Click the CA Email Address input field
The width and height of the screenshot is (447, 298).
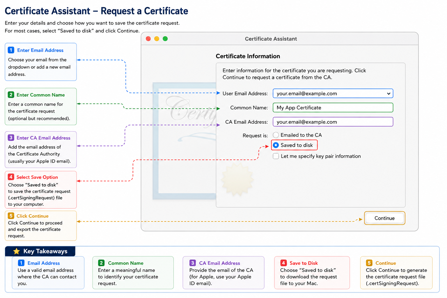(333, 122)
